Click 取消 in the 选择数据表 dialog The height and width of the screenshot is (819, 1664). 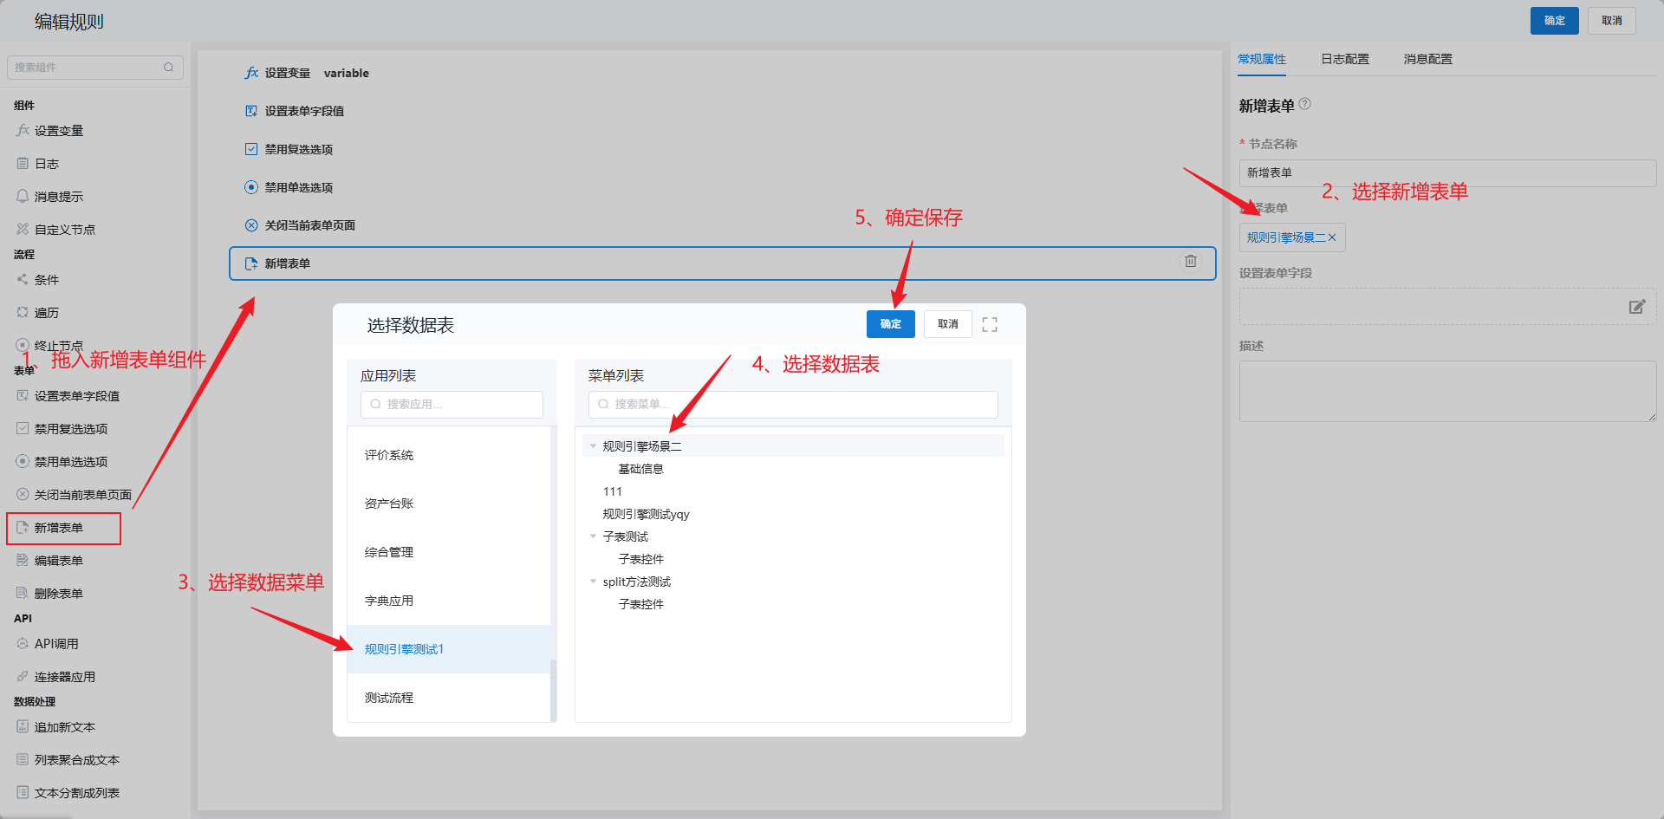(x=947, y=324)
